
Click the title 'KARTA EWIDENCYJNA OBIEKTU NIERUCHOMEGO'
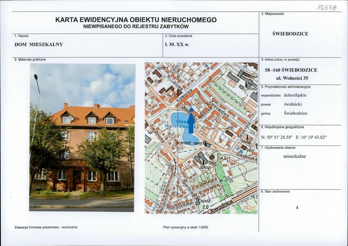point(136,20)
